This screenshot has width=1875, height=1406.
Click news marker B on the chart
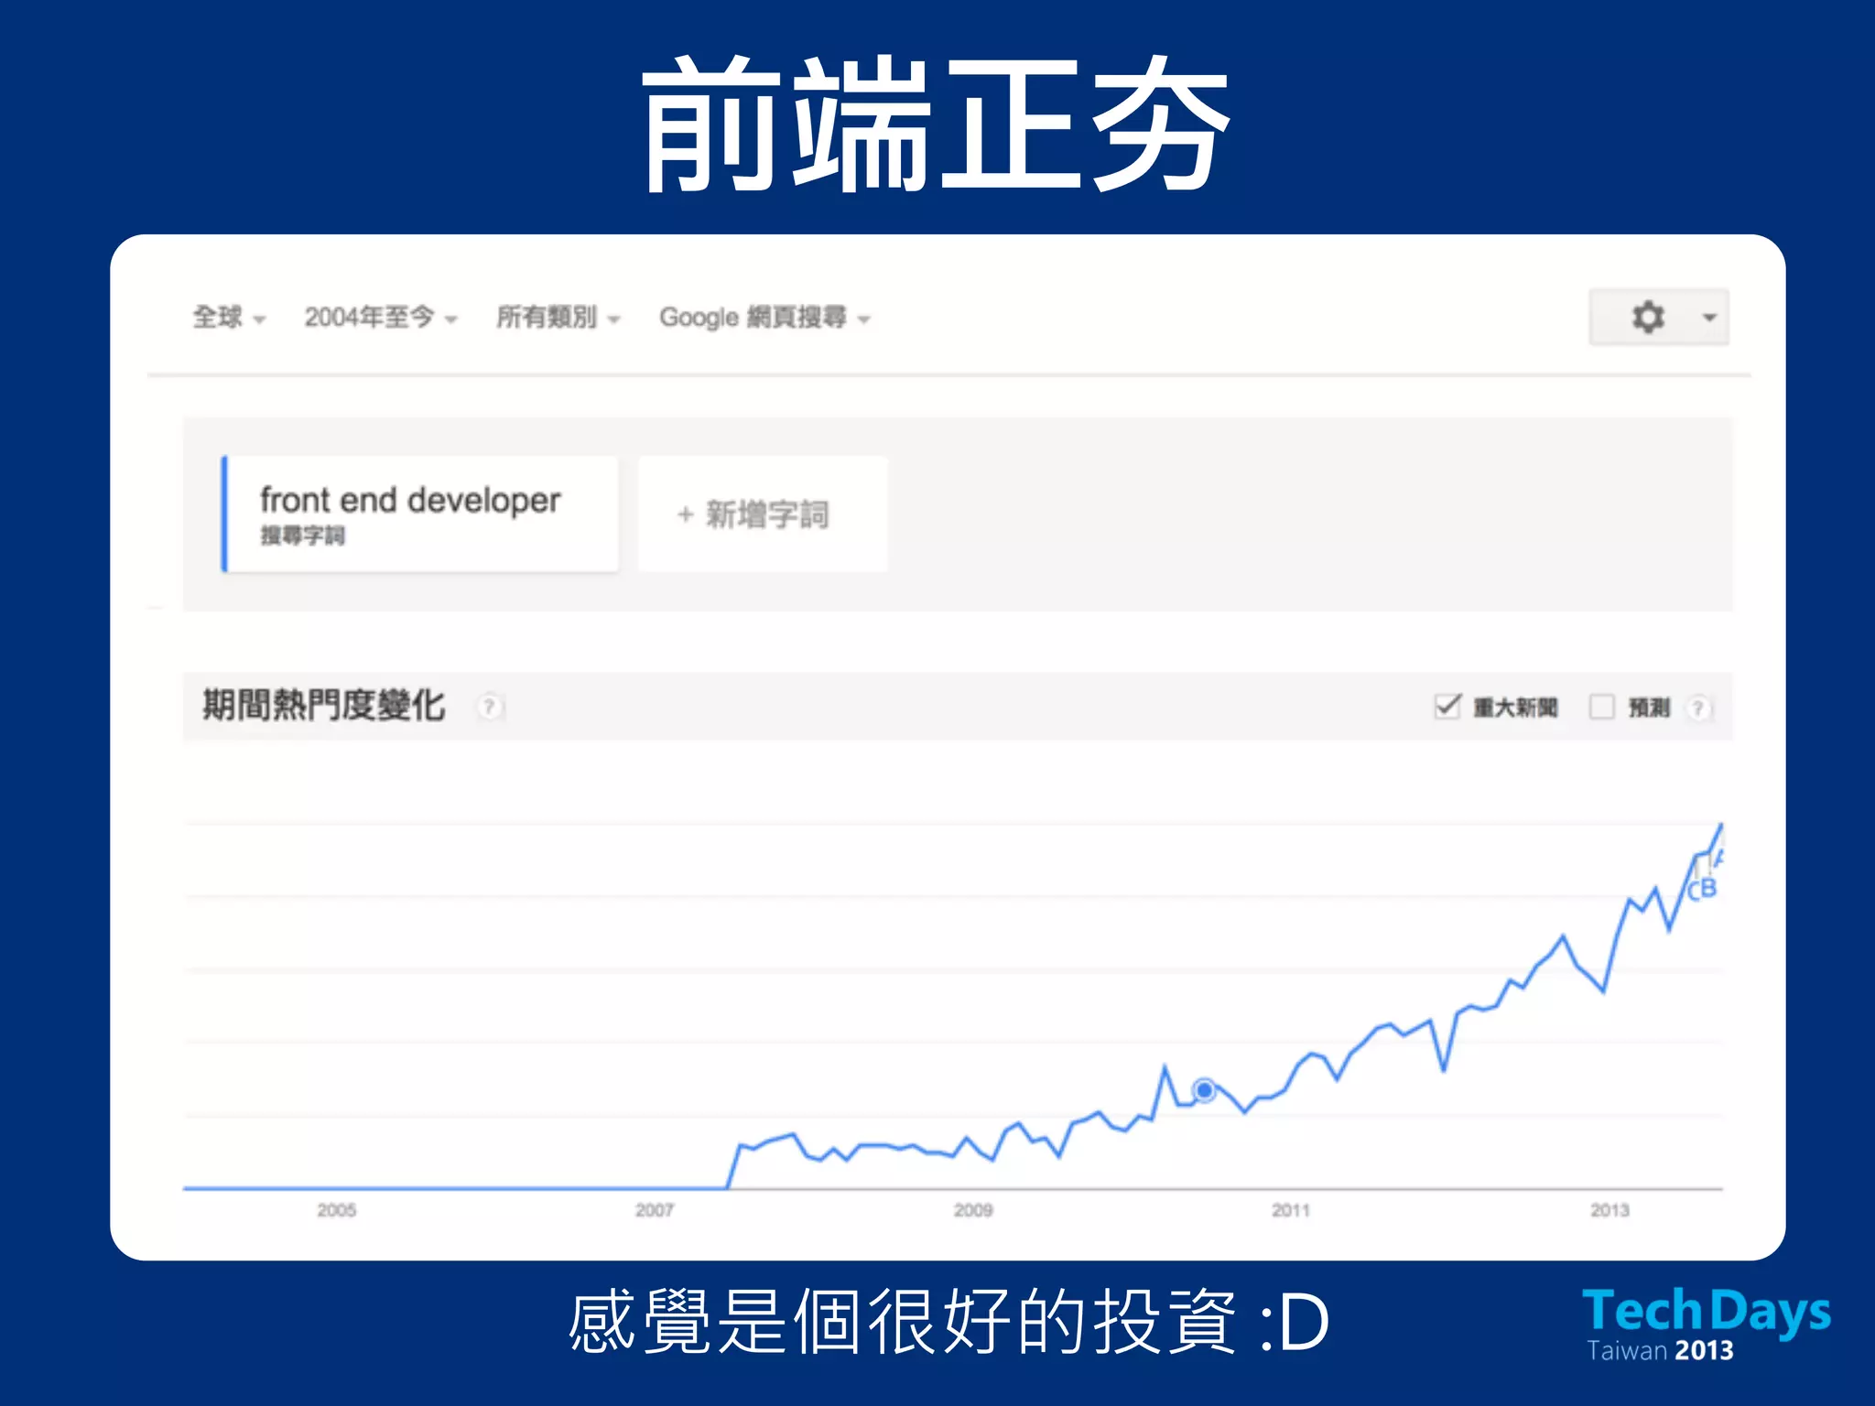(1707, 888)
